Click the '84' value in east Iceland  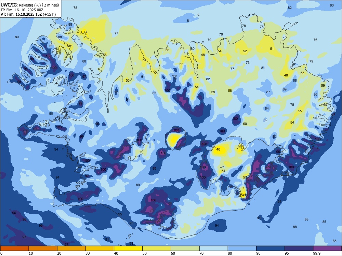[x=267, y=109]
